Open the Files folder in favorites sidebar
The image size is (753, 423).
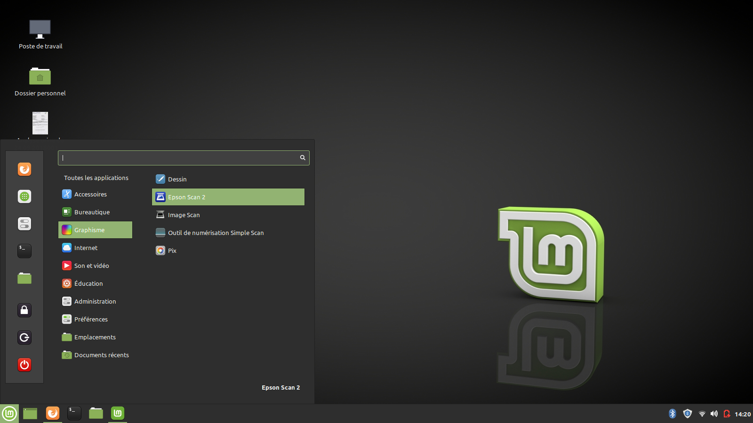click(24, 278)
